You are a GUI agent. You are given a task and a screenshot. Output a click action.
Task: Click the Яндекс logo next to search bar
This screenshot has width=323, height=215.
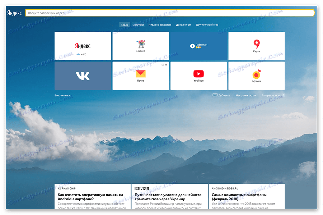[14, 13]
